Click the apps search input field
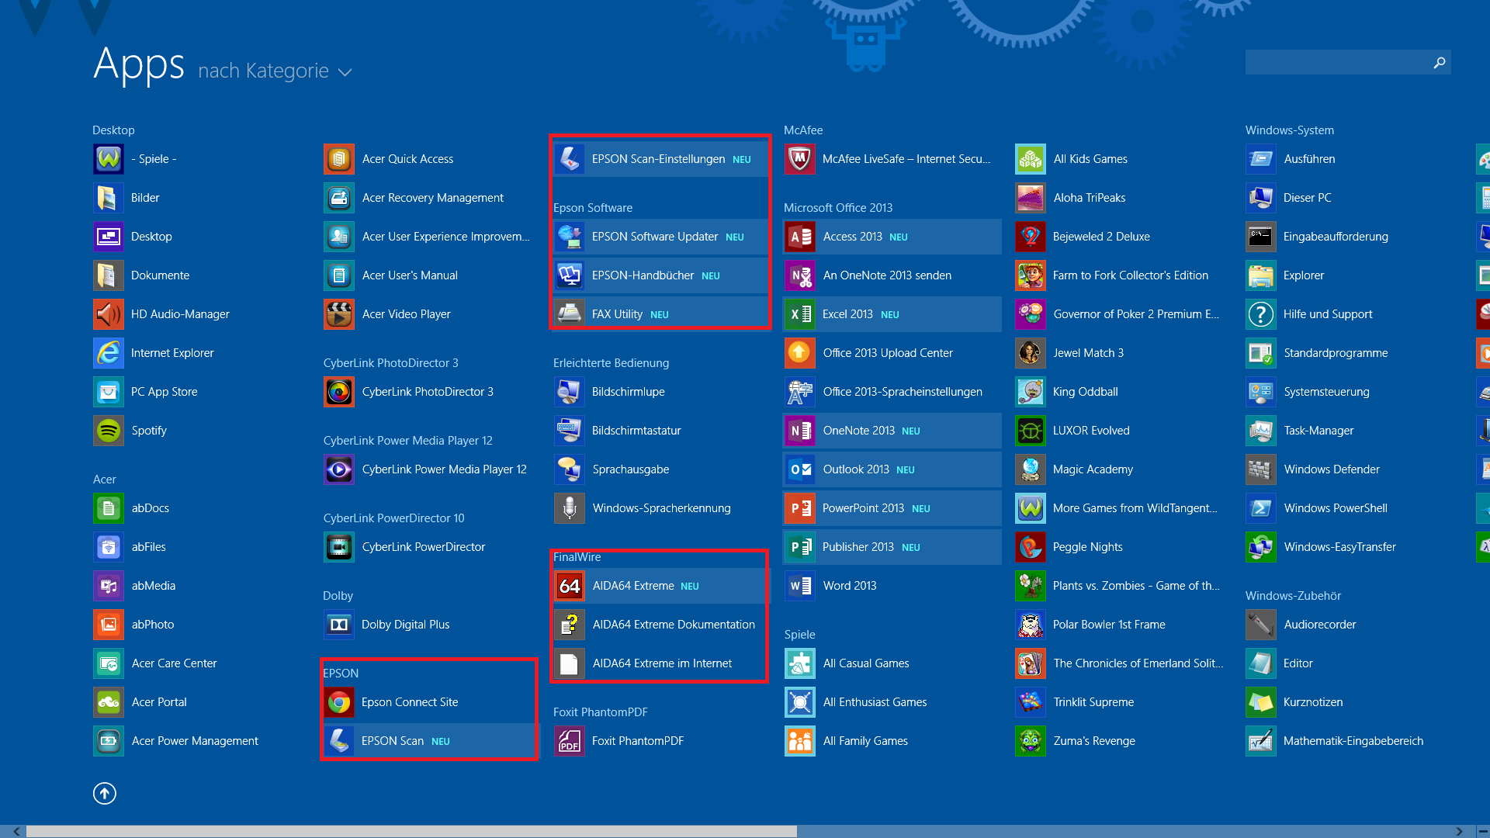The height and width of the screenshot is (838, 1490). point(1336,62)
